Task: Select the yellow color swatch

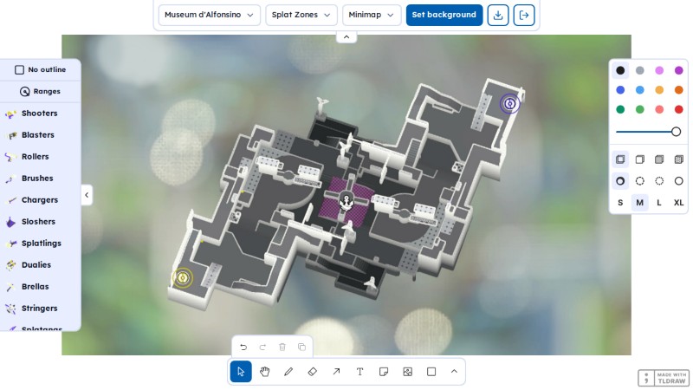Action: tap(659, 90)
